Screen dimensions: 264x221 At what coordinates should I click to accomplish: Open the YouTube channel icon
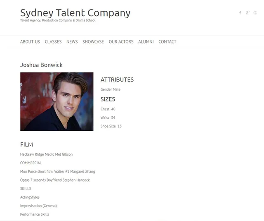click(x=255, y=13)
